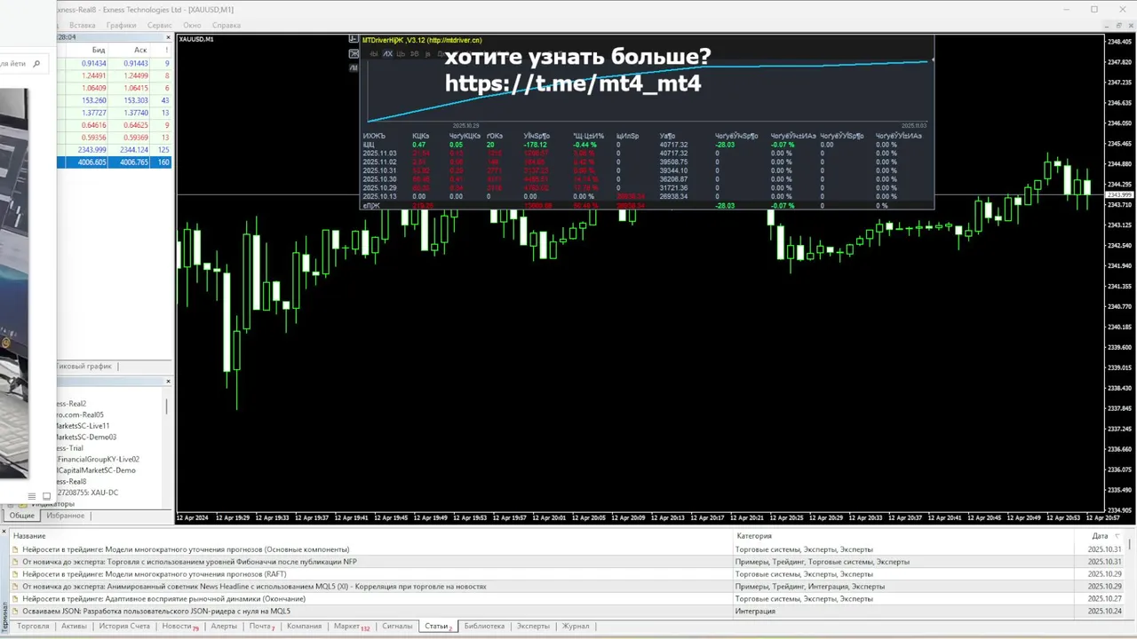The height and width of the screenshot is (639, 1137).
Task: Click article icon for Основные компоненты row
Action: pyautogui.click(x=15, y=549)
